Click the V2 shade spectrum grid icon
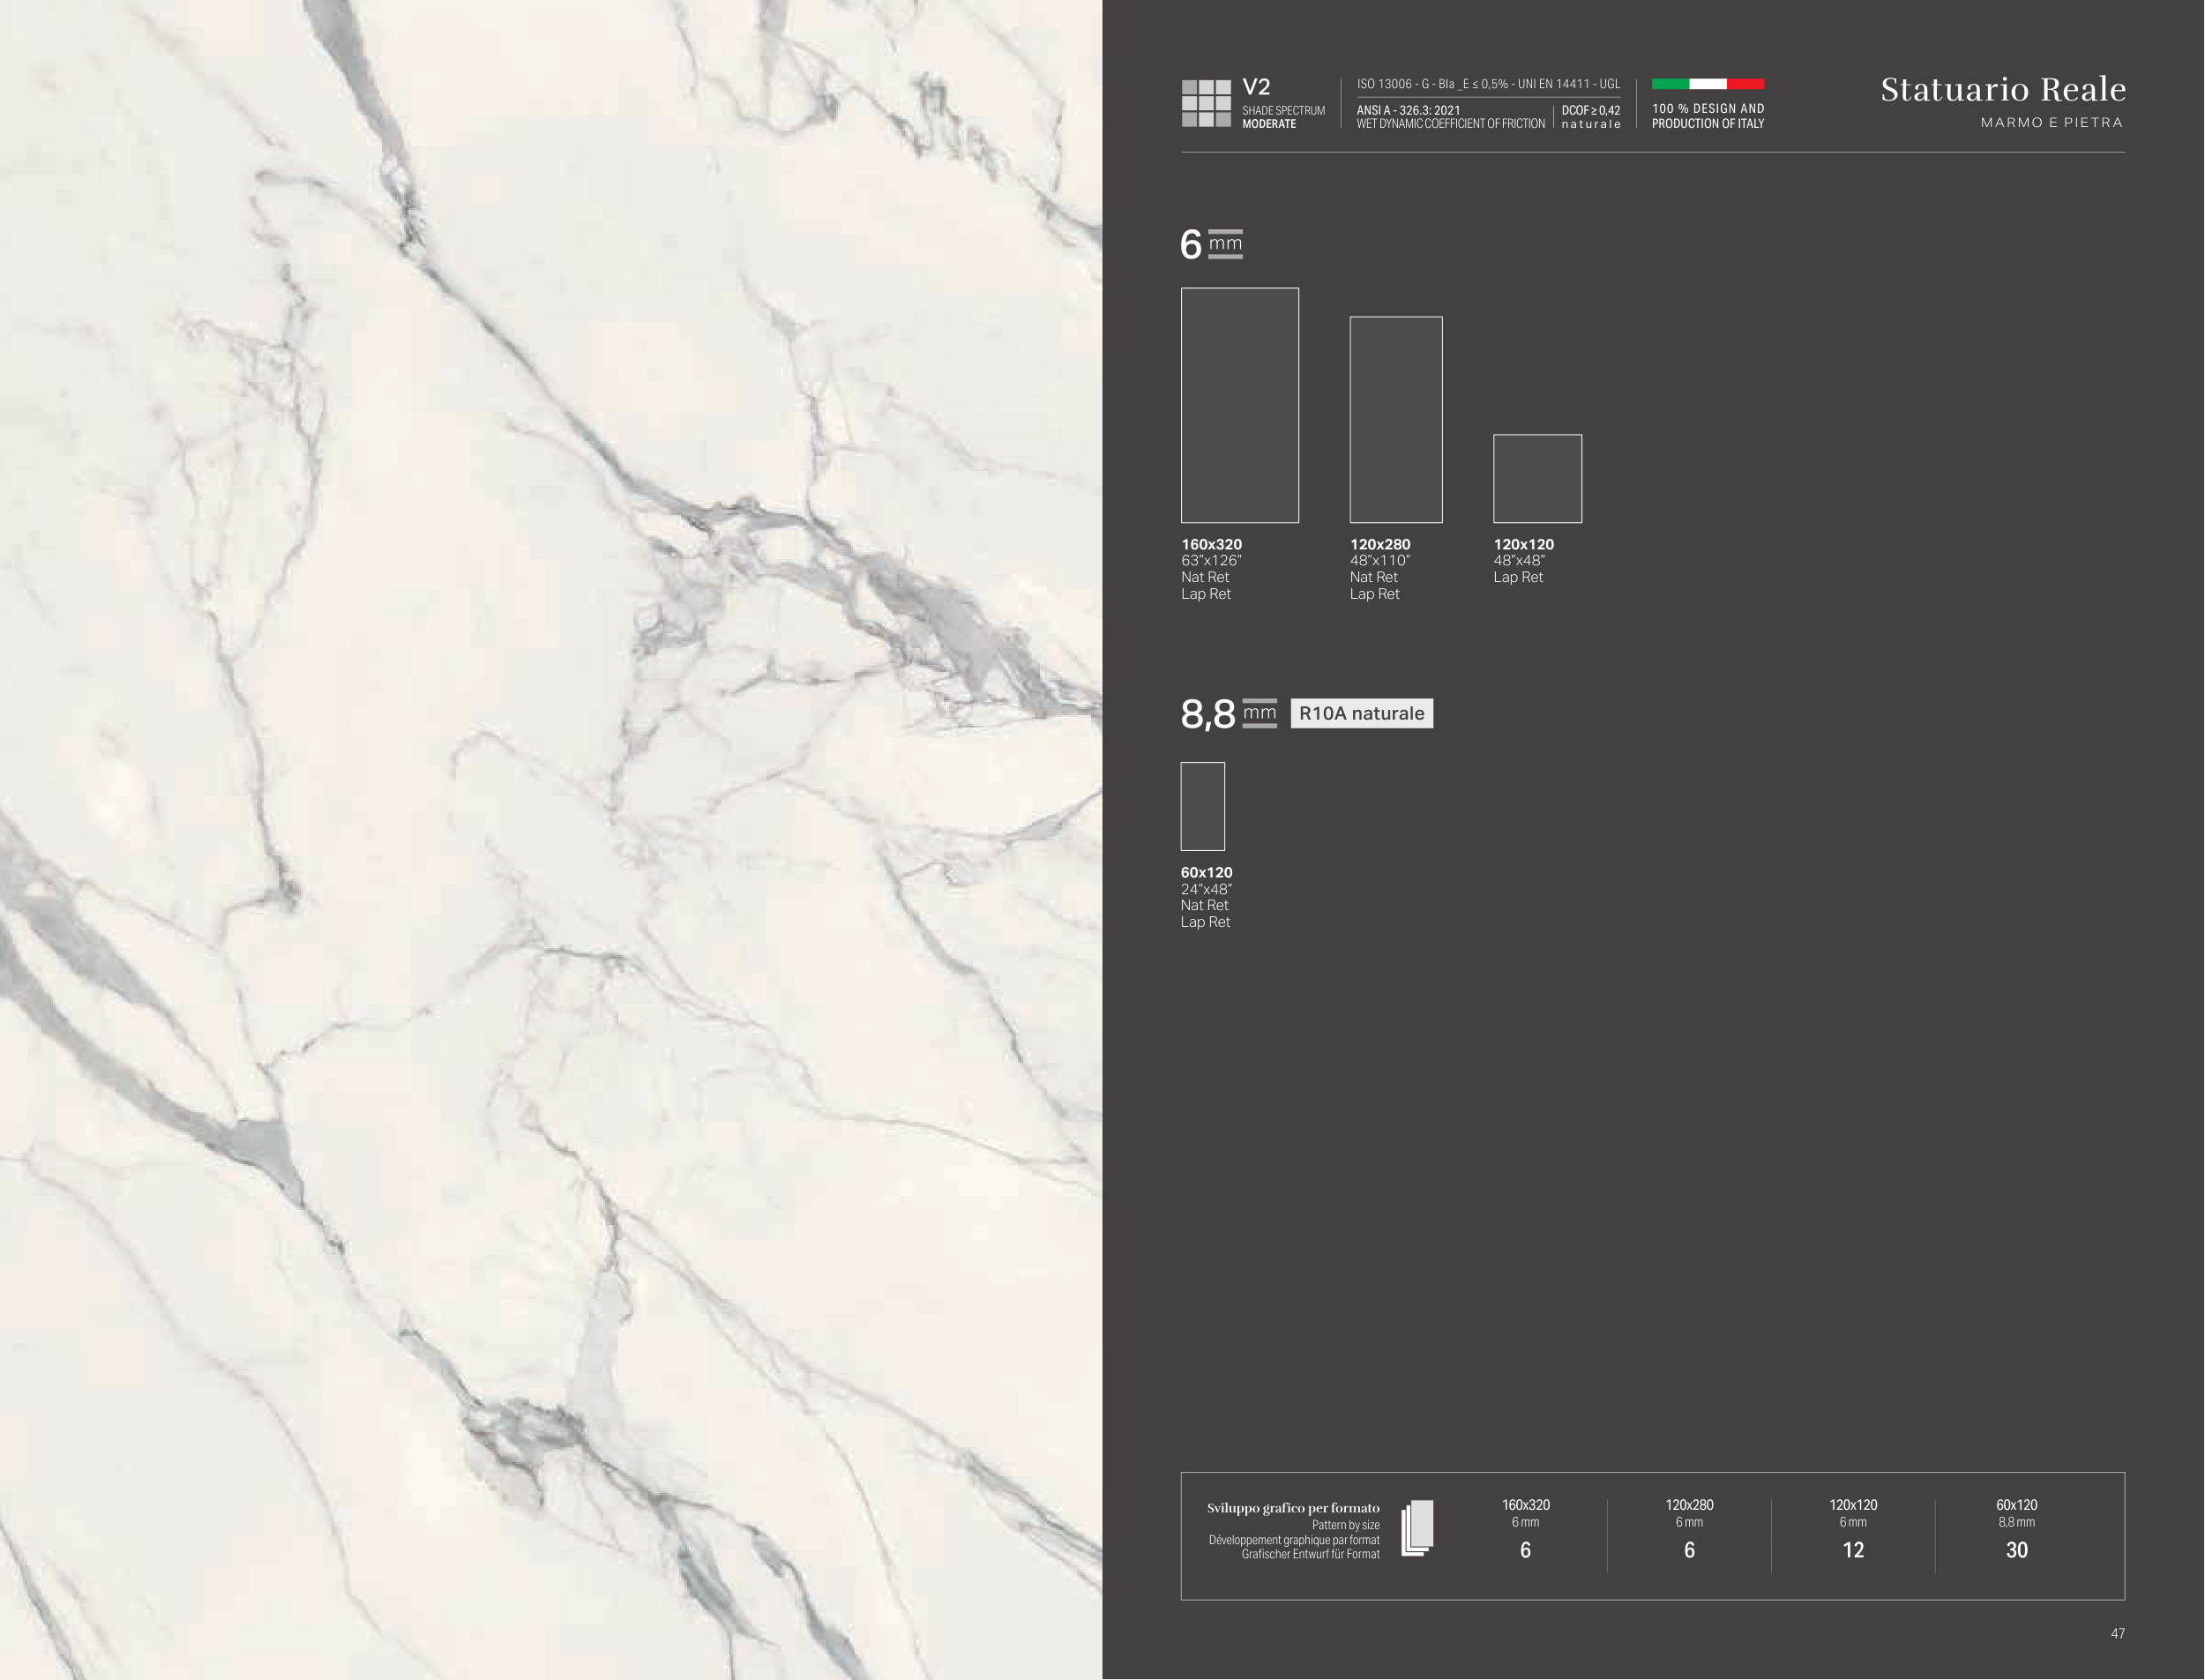 [x=1206, y=103]
